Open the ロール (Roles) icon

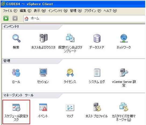tap(16, 73)
